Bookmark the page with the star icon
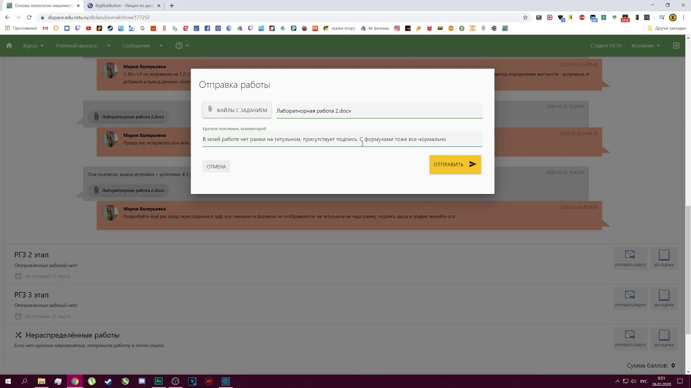This screenshot has width=691, height=388. point(525,17)
